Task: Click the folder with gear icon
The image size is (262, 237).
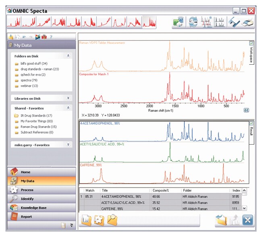Action: (99, 220)
